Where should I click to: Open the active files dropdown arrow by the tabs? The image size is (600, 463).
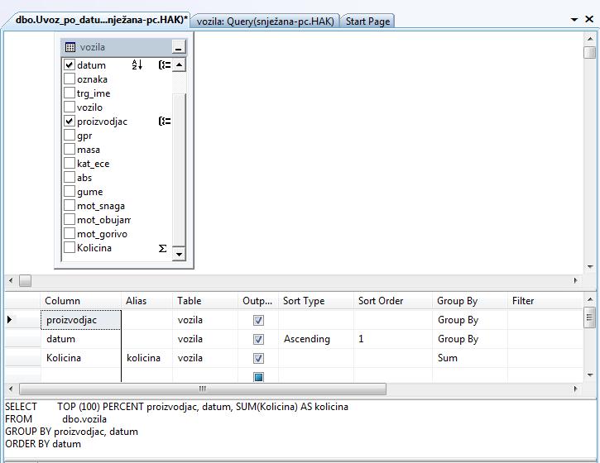(574, 19)
